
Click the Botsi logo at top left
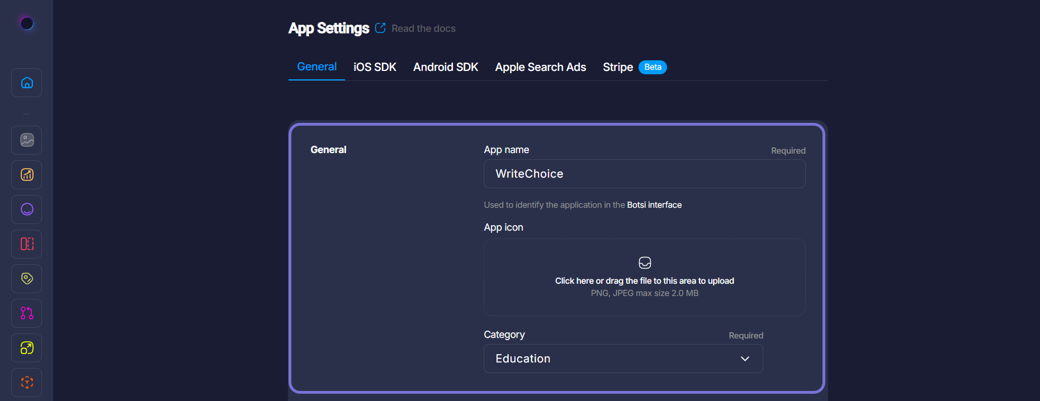[x=27, y=23]
